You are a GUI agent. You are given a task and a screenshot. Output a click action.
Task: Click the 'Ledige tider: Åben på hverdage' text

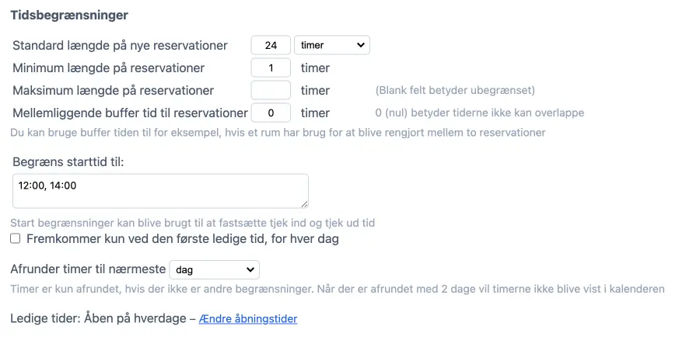[x=98, y=318]
